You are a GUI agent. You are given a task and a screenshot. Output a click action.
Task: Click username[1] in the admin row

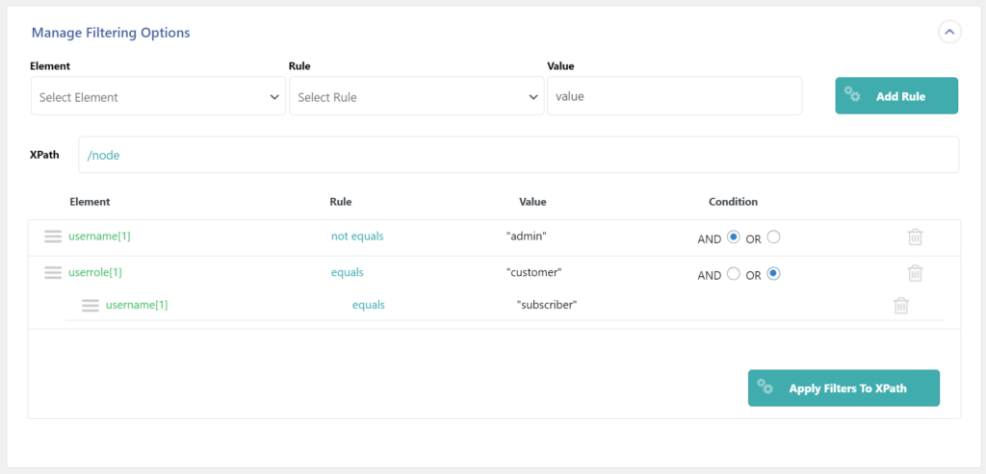tap(99, 237)
